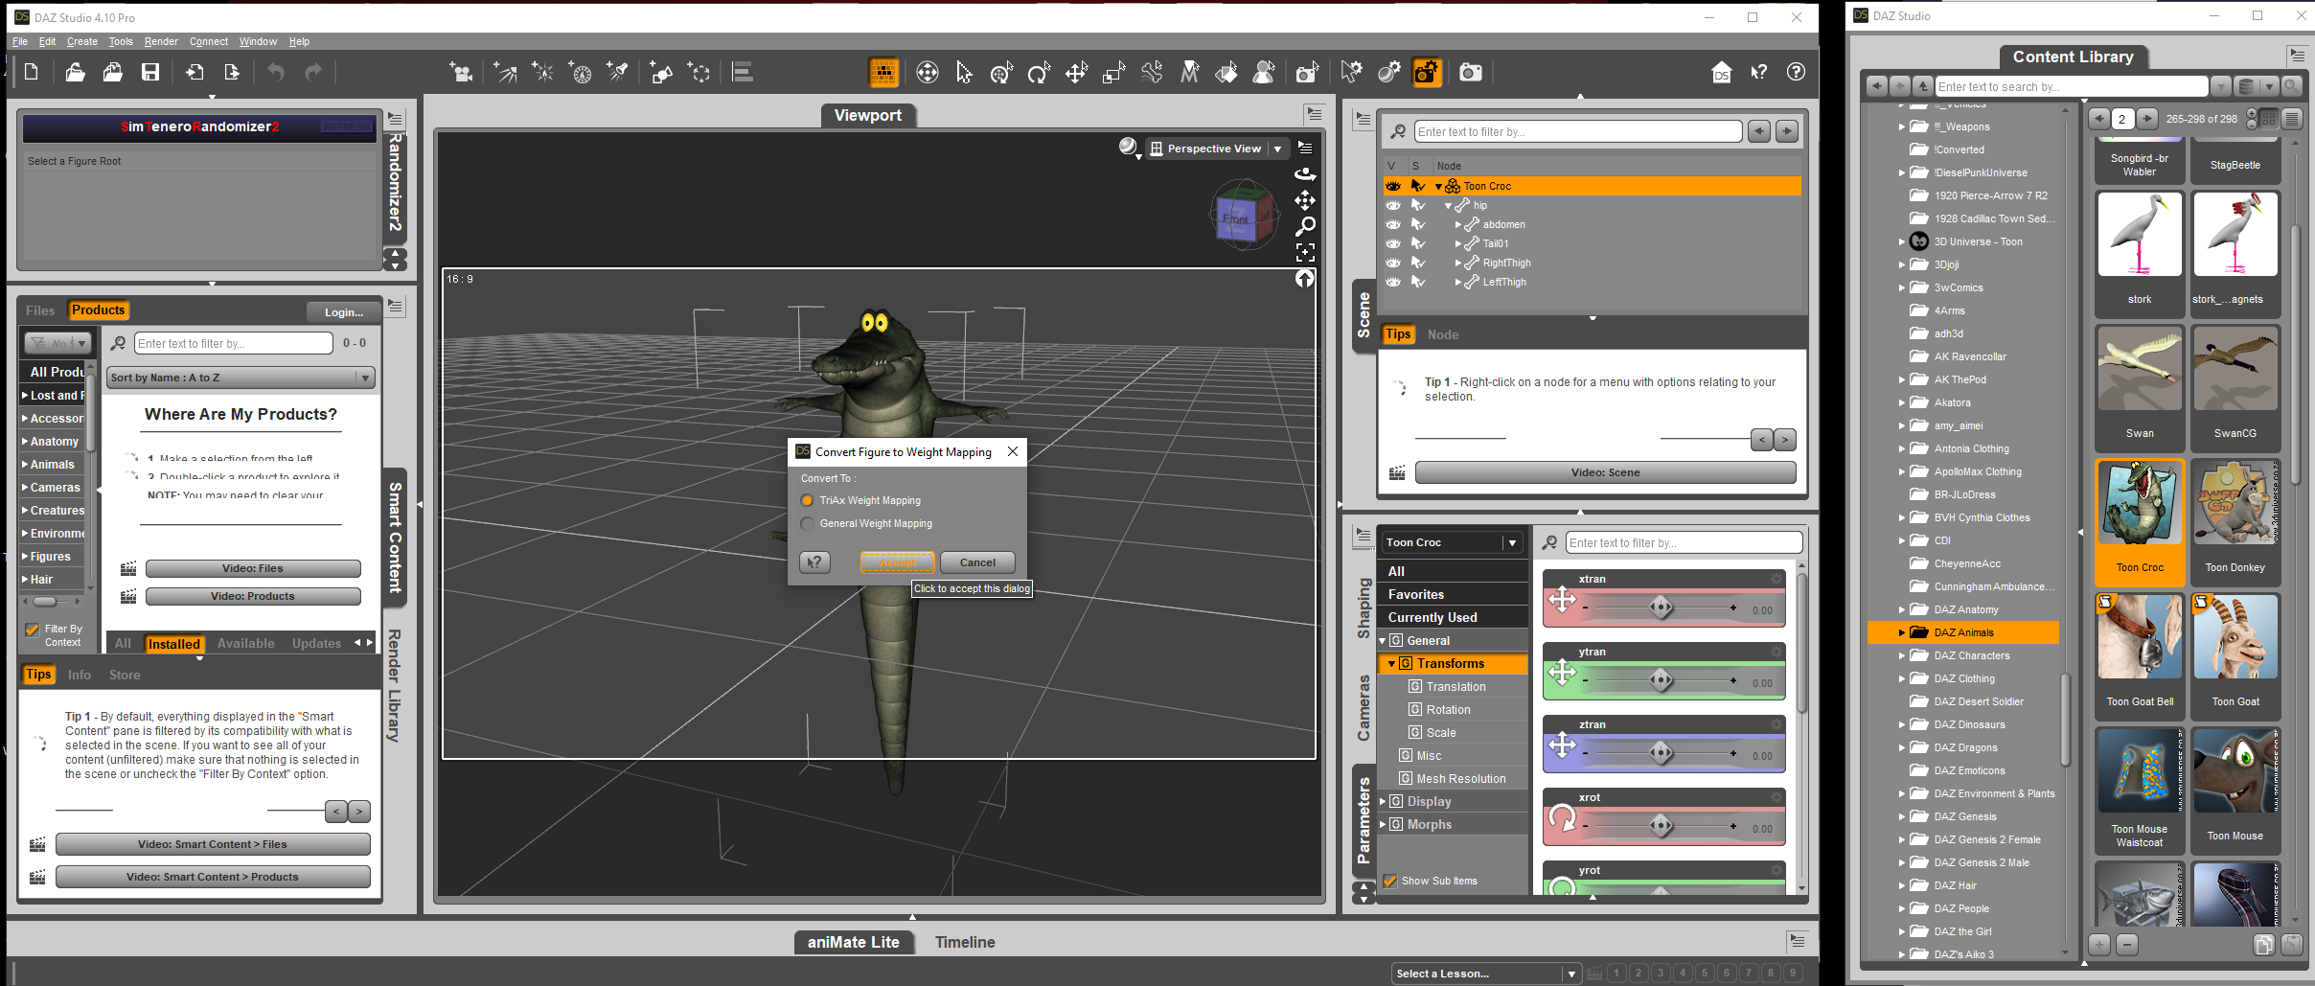Open the Render menu

pos(161,41)
